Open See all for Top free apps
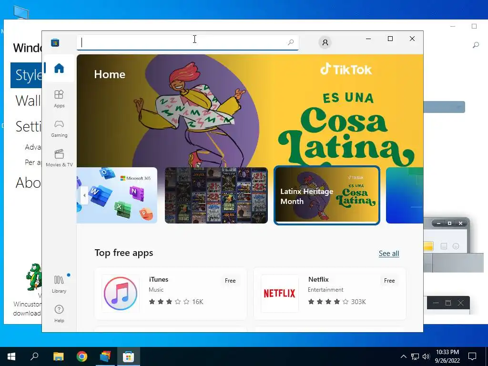The width and height of the screenshot is (488, 366). coord(389,254)
